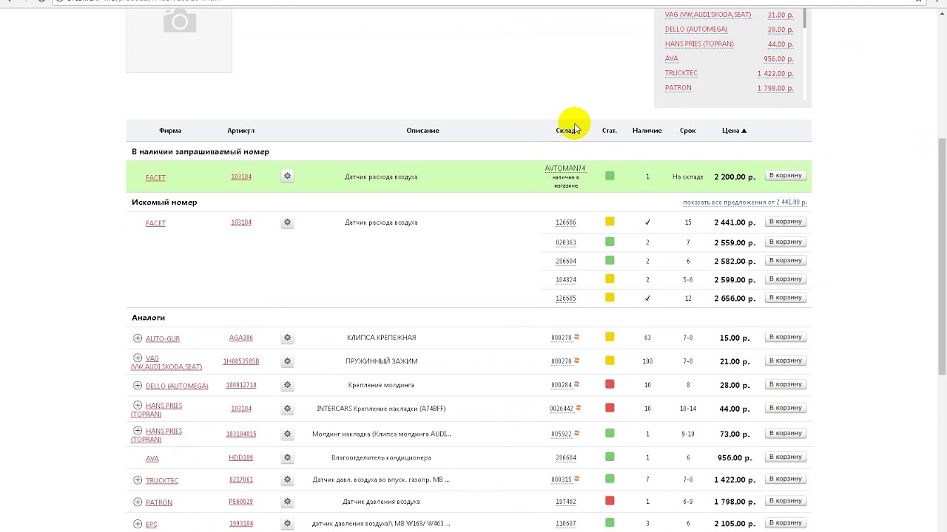Image resolution: width=947 pixels, height=532 pixels.
Task: Open gear options for HANS PRIES 103104 analog
Action: tap(287, 409)
